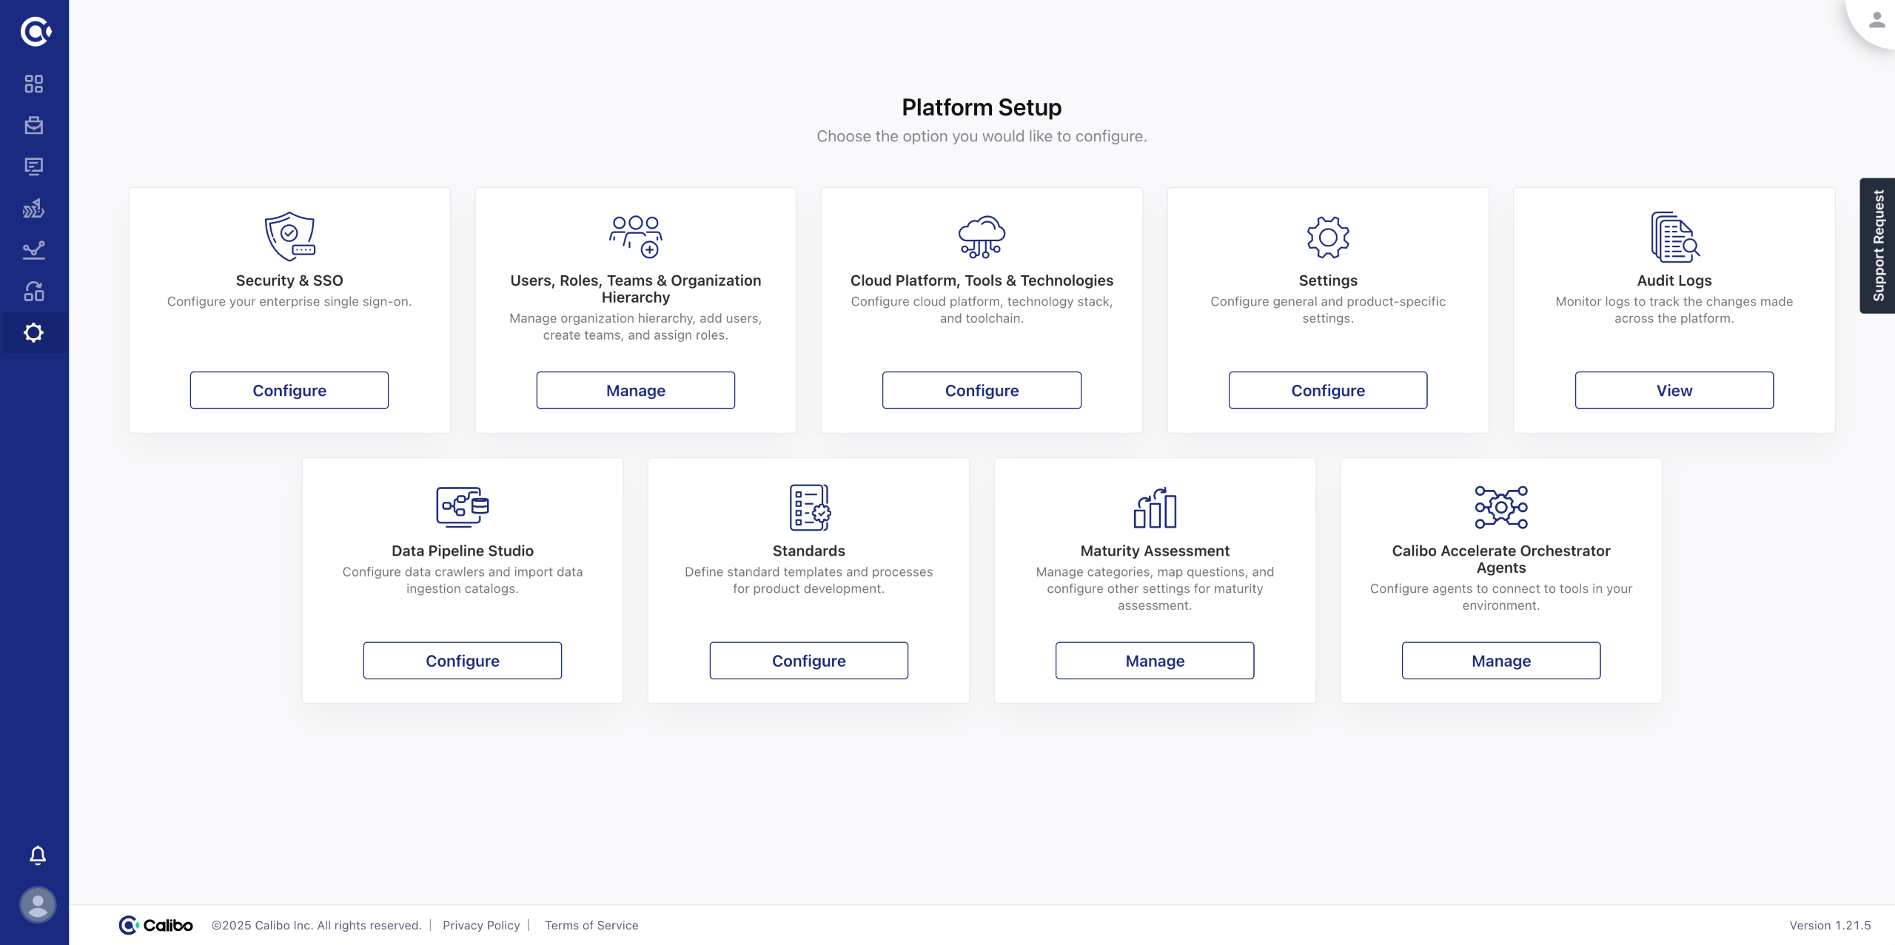The height and width of the screenshot is (945, 1895).
Task: Open the dashboard grid icon in the sidebar
Action: point(34,84)
